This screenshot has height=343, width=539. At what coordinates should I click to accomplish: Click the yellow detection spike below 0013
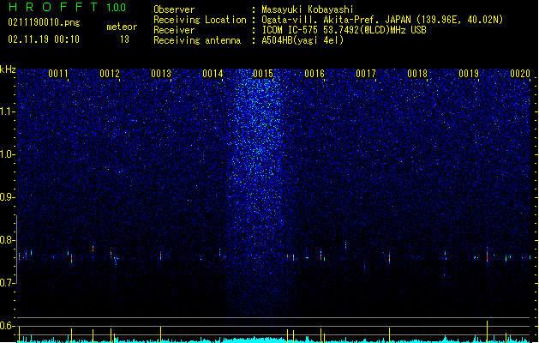pos(160,334)
